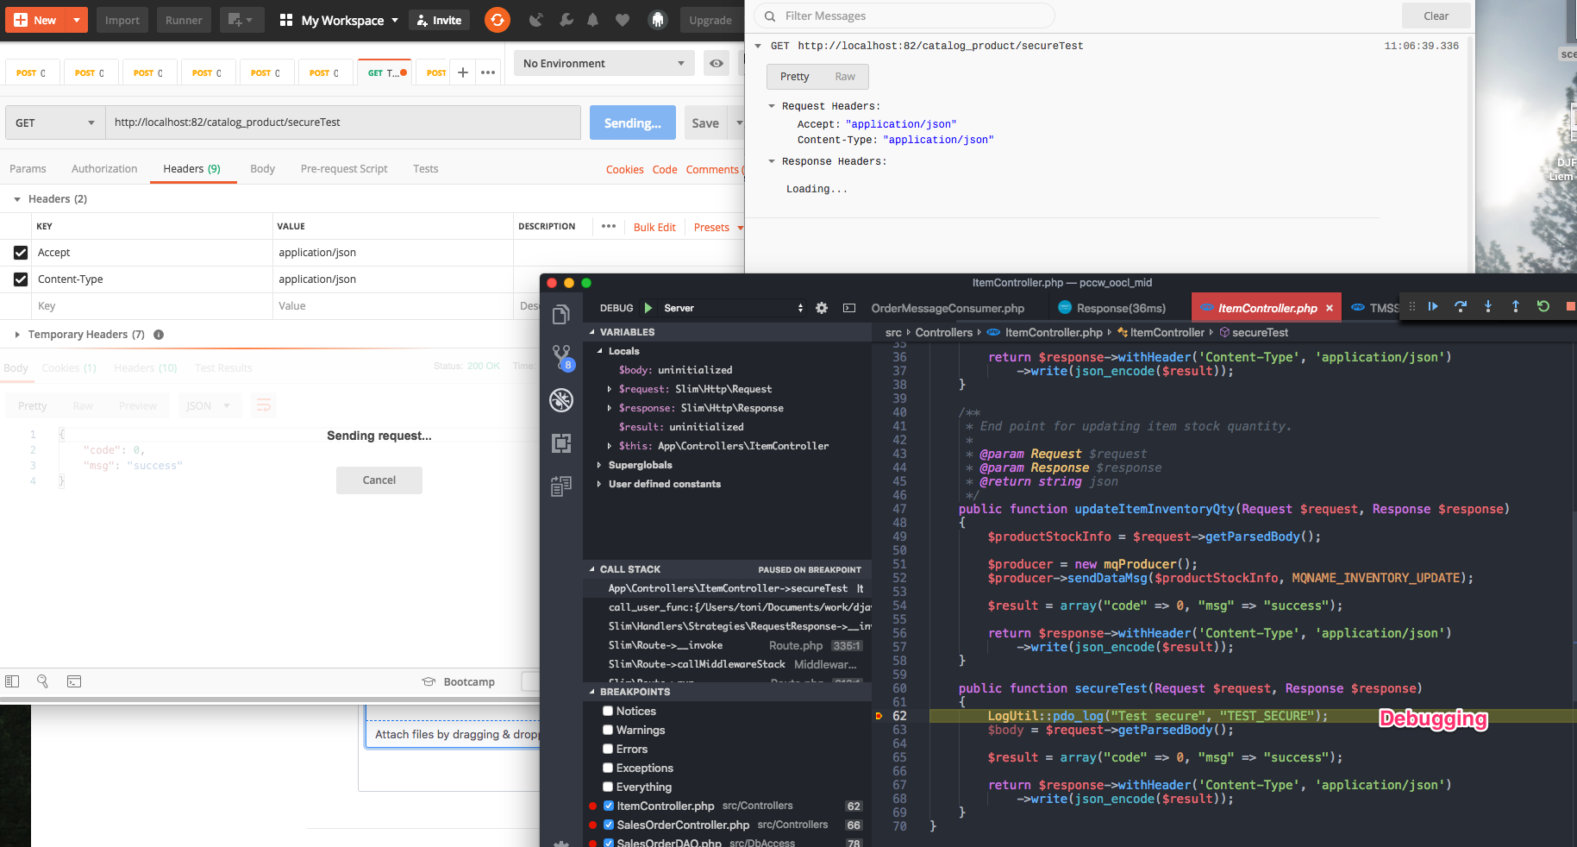This screenshot has width=1577, height=847.
Task: Restart the debug session with the green icon
Action: click(x=1543, y=306)
